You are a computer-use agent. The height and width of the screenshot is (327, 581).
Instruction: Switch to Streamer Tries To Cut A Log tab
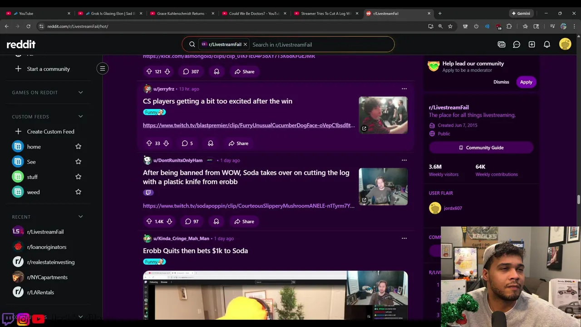[x=327, y=13]
